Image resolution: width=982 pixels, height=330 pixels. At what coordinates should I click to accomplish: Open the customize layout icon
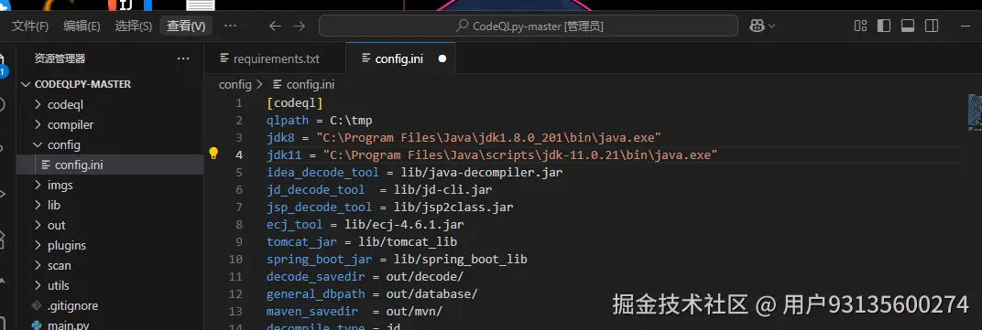click(860, 27)
